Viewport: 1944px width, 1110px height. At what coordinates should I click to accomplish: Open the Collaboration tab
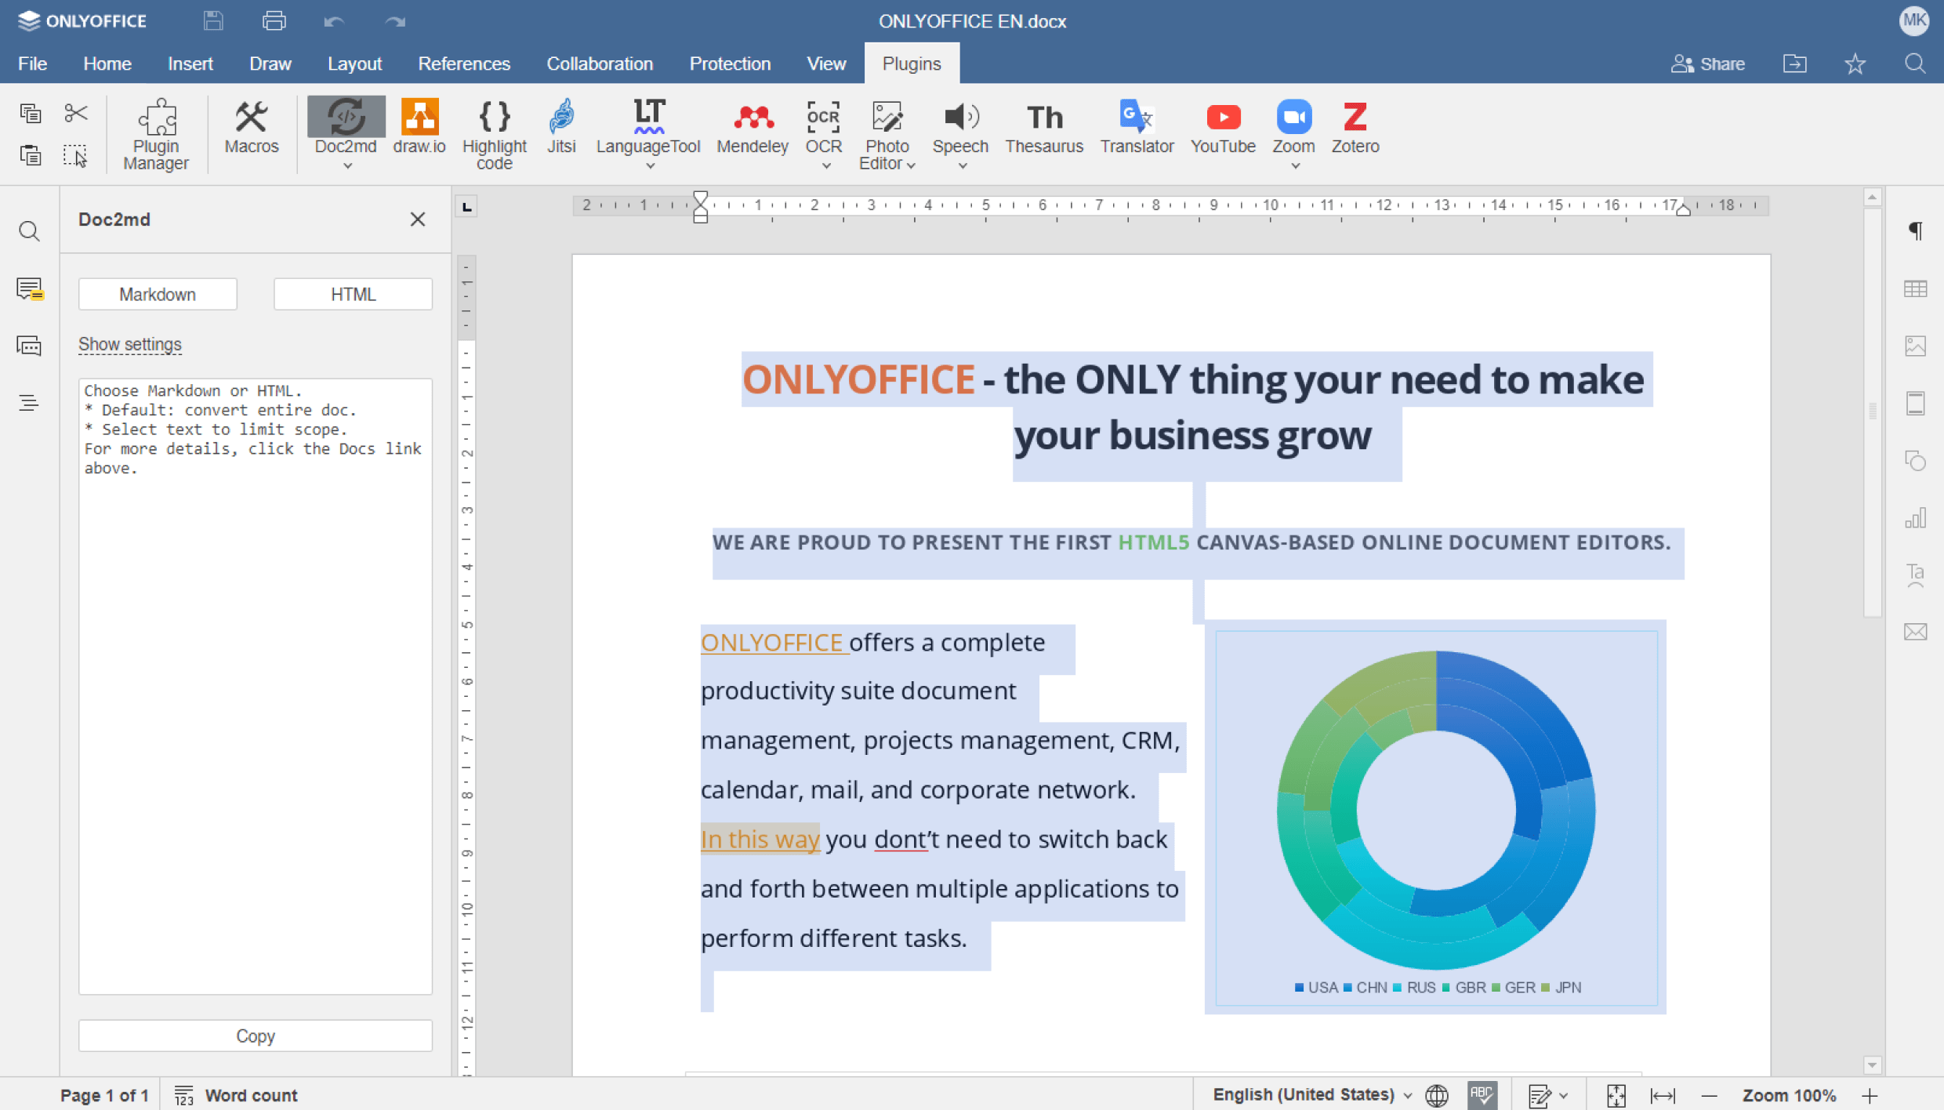(600, 63)
